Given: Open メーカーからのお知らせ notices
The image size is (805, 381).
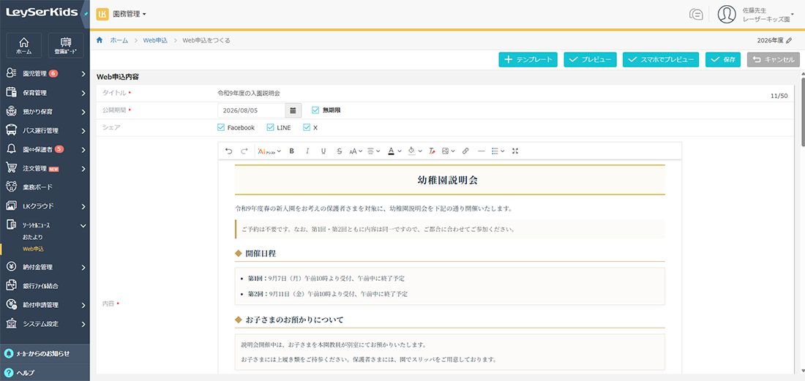Looking at the screenshot, I should coord(45,354).
